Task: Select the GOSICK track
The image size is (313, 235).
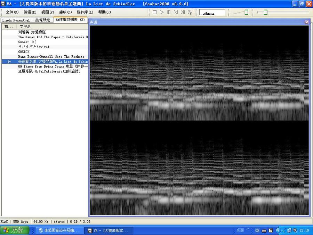Action: tap(45, 52)
